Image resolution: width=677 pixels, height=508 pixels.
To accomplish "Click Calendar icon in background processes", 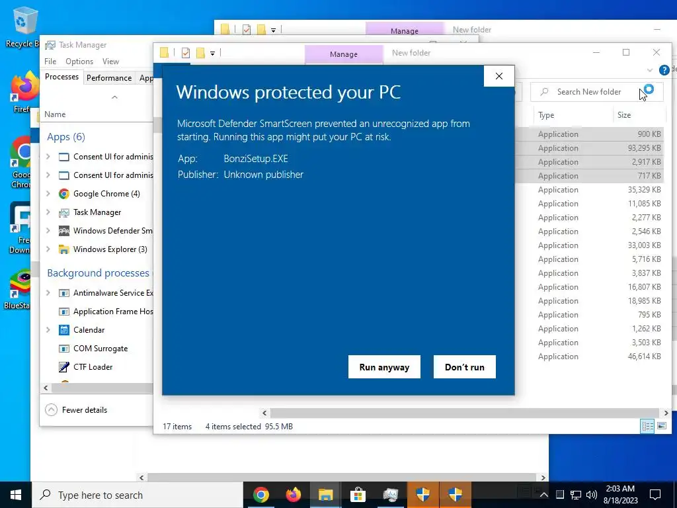I will click(64, 330).
